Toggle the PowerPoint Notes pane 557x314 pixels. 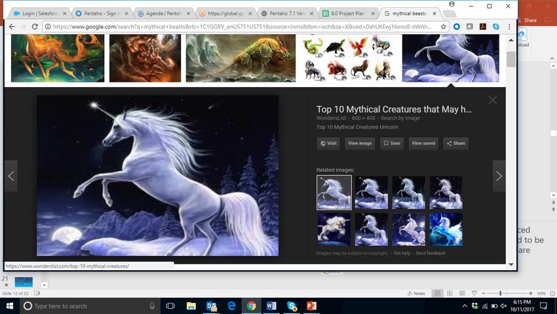(417, 294)
